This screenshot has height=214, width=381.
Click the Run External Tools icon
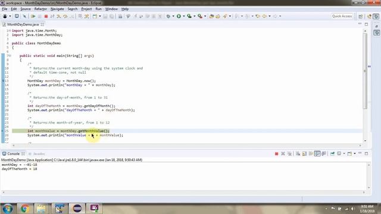(200, 16)
